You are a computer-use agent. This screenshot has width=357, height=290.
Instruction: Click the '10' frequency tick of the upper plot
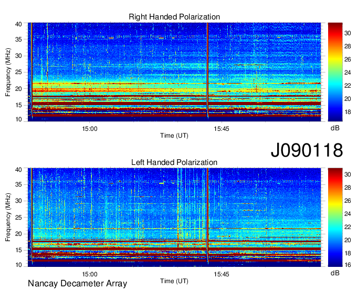pos(18,119)
